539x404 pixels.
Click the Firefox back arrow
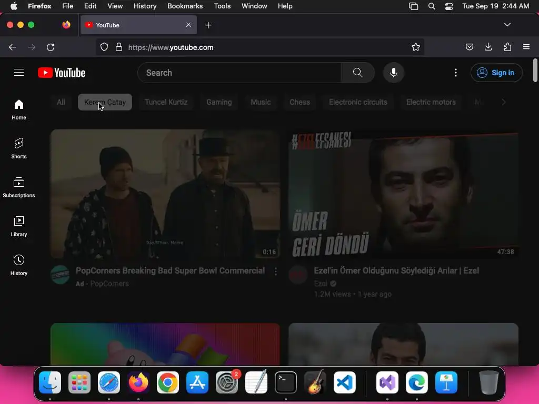pos(13,47)
